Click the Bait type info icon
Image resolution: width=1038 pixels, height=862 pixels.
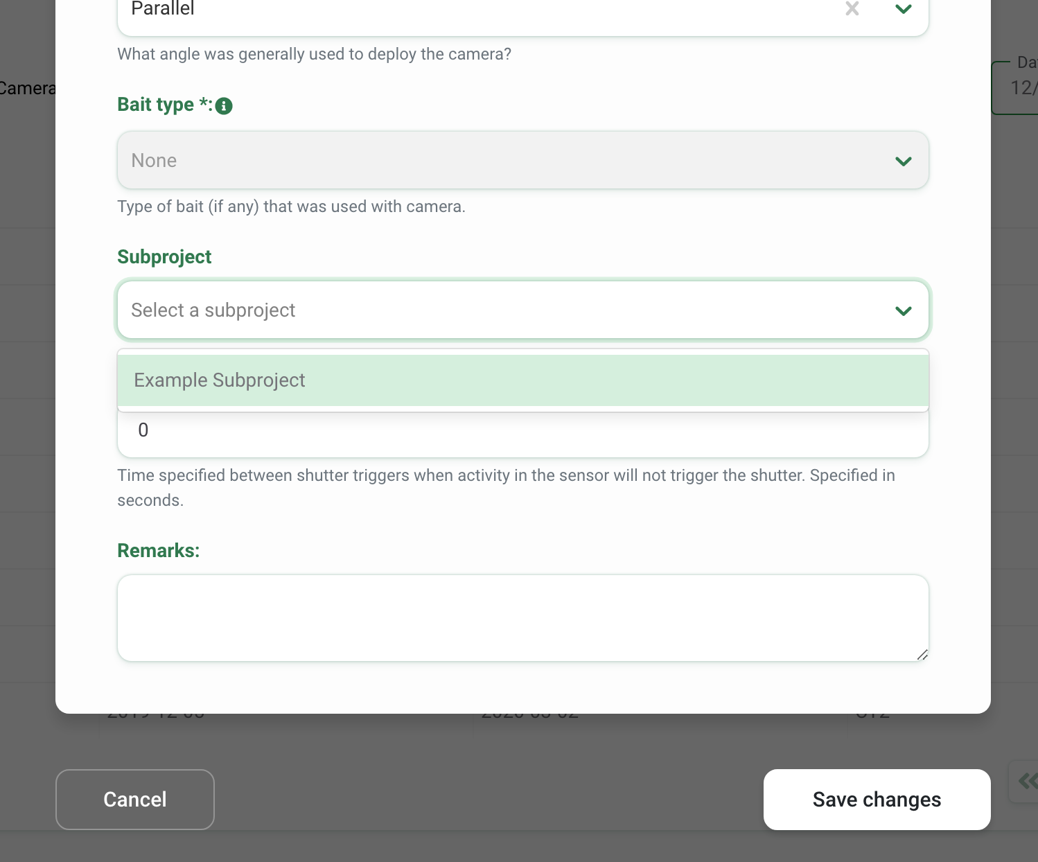click(x=224, y=106)
